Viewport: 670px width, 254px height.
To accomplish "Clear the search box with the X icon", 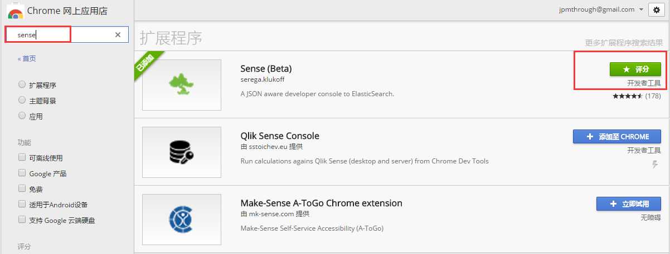I will pos(118,34).
